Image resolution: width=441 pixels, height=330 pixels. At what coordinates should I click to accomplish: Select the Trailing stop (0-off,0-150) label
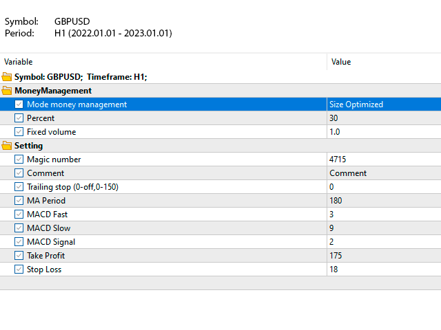(72, 187)
